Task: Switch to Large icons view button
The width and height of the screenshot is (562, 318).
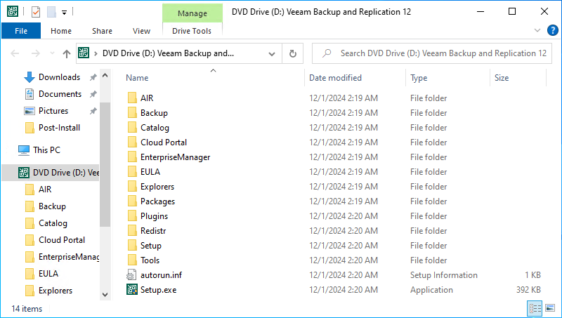Action: click(x=550, y=308)
